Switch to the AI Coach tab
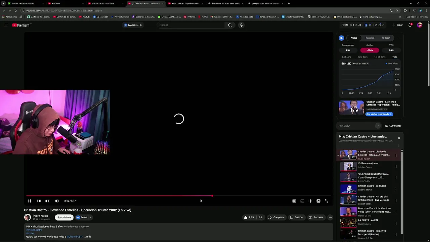Screen dimensions: 430x242 point(386,38)
